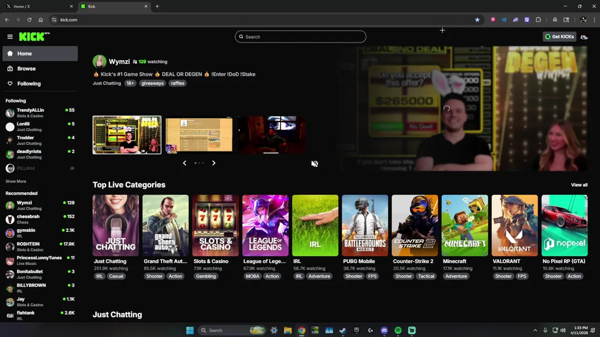Select the second carousel thumbnail
The height and width of the screenshot is (337, 600).
click(199, 135)
